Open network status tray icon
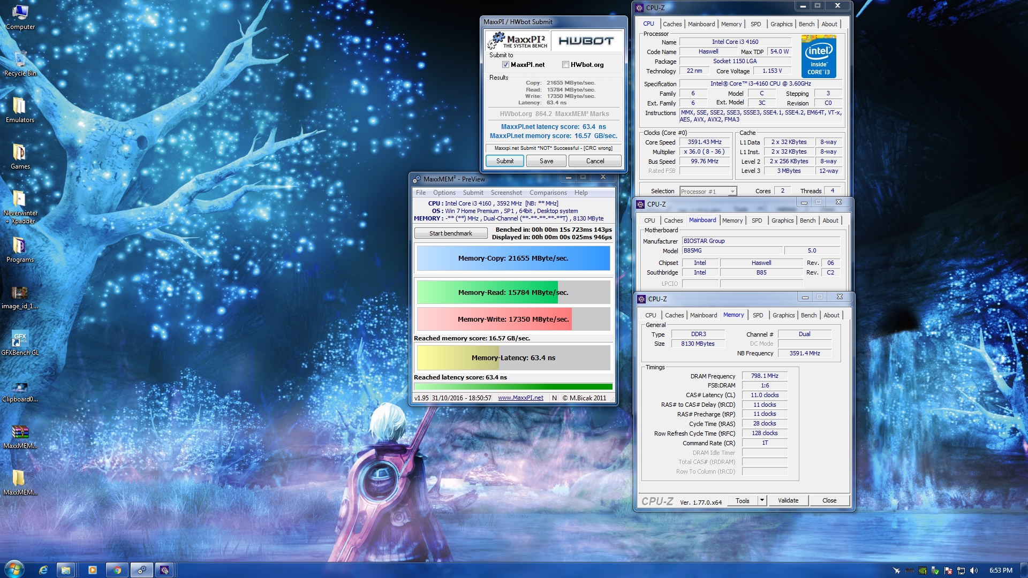This screenshot has width=1028, height=578. [x=961, y=571]
